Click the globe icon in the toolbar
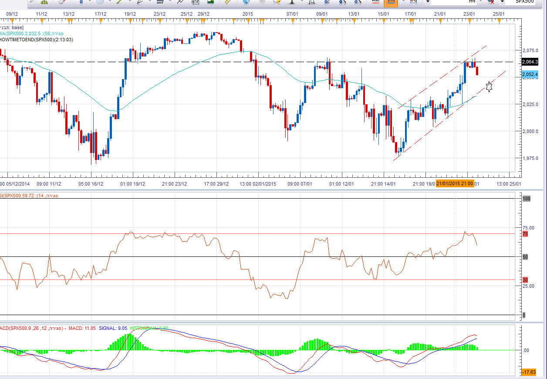Screen dimensions: 547x379 (x=246, y=2)
